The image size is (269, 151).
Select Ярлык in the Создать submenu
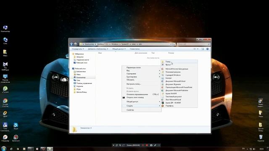tap(179, 65)
